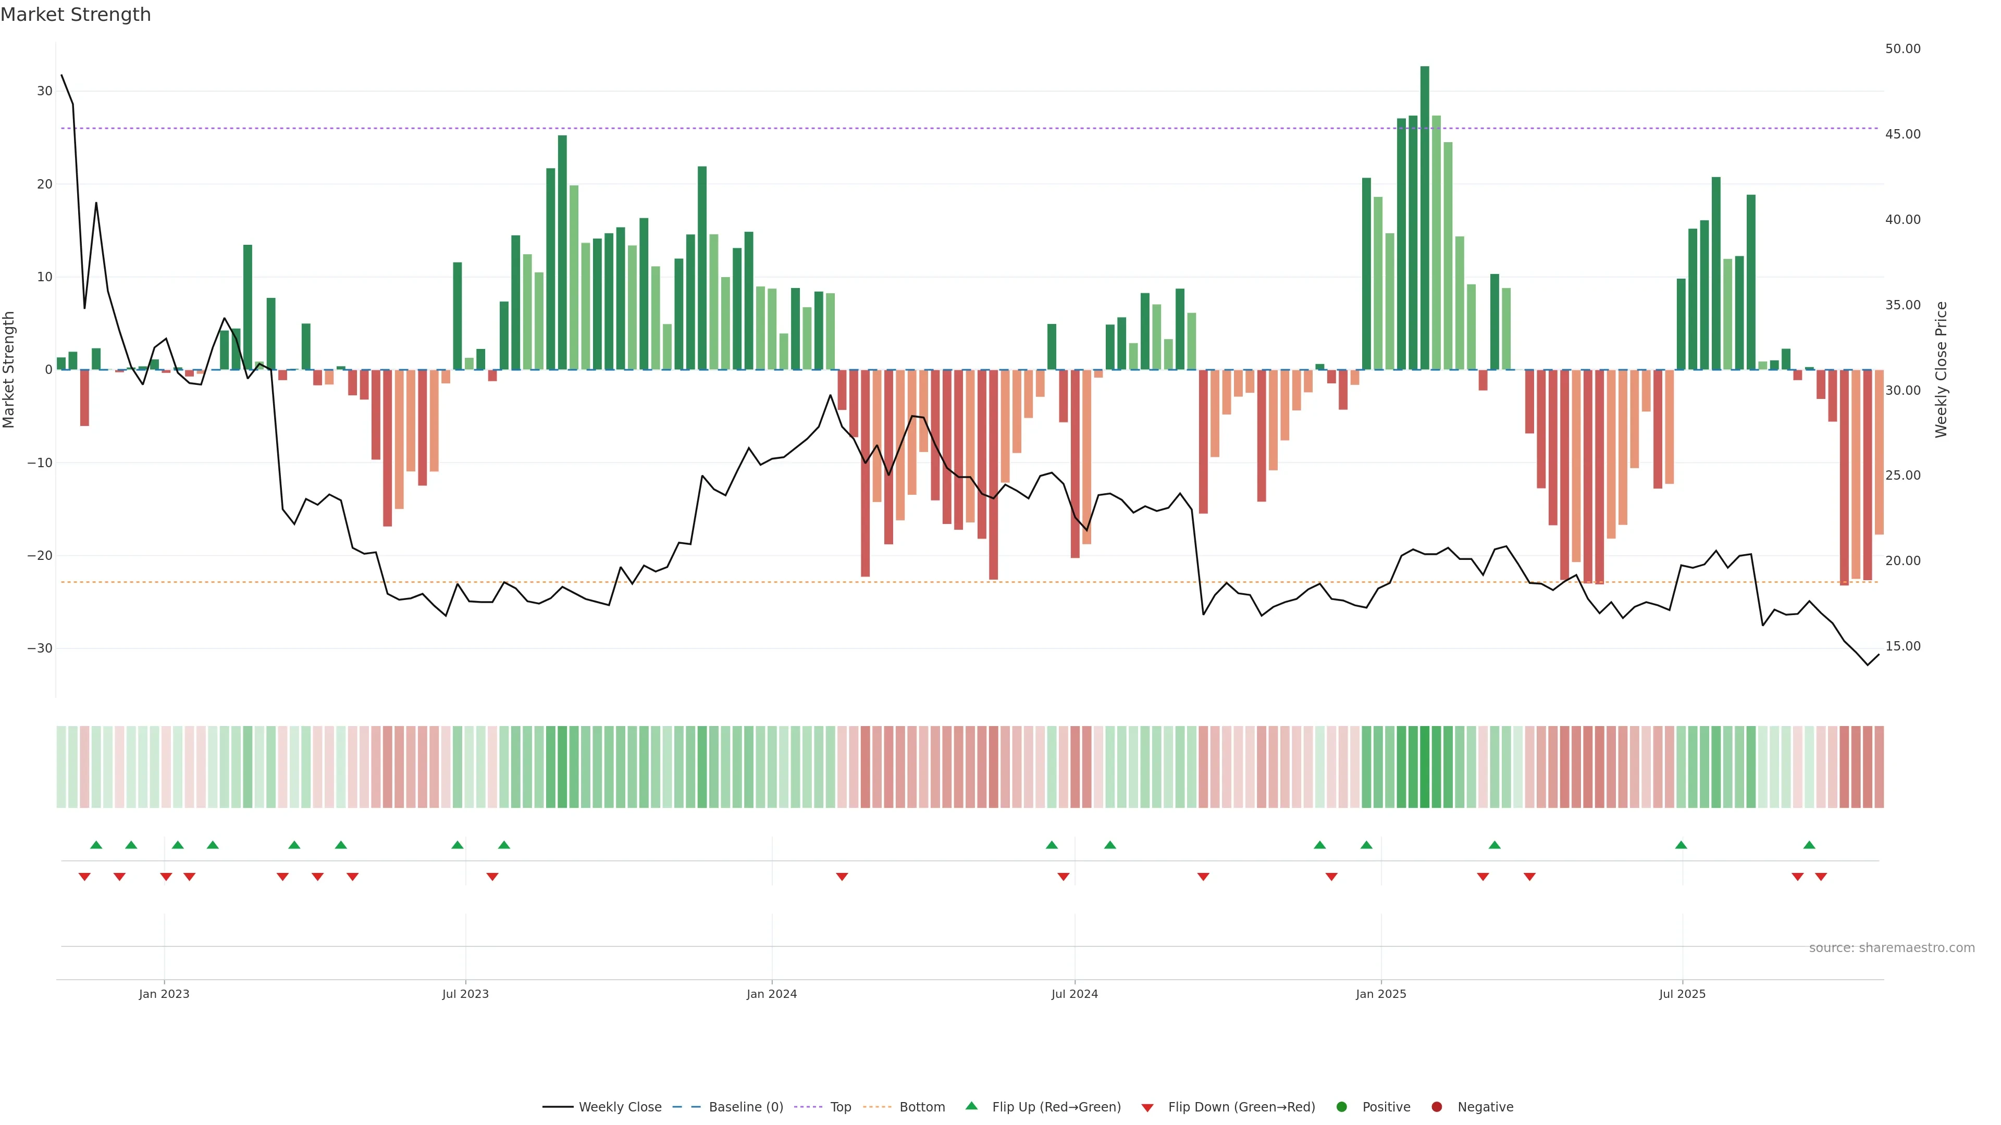Click the darkest green cell in heatmap strip
The height and width of the screenshot is (1125, 2001).
[1425, 766]
